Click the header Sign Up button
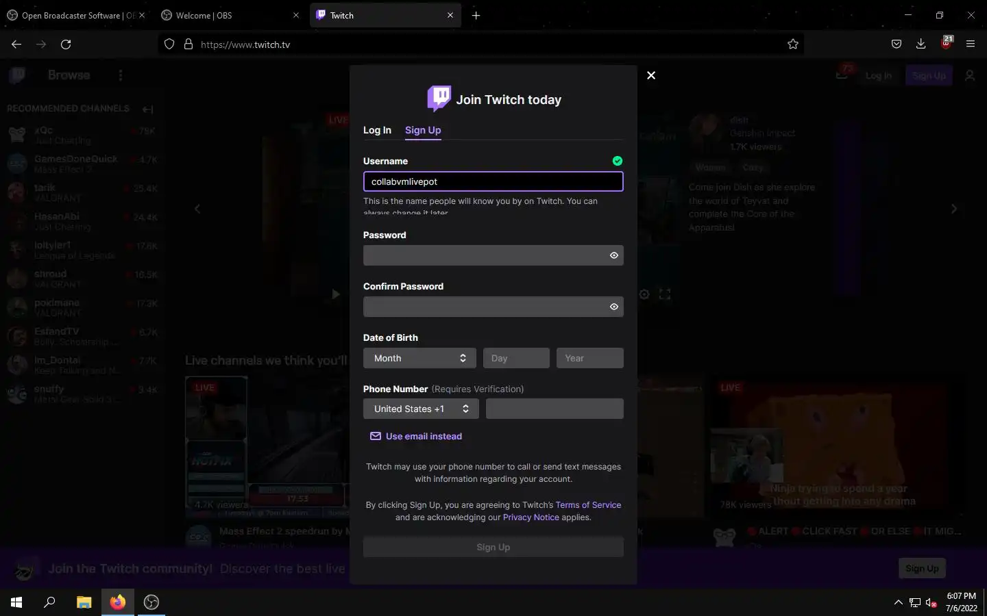 (x=929, y=75)
